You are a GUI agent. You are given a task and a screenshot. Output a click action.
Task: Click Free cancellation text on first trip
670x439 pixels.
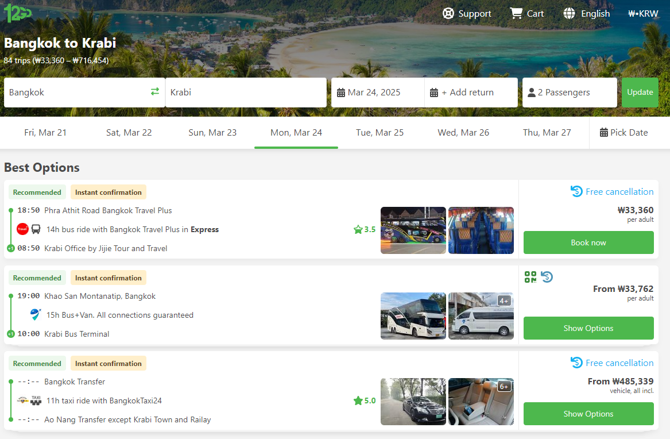coord(619,192)
